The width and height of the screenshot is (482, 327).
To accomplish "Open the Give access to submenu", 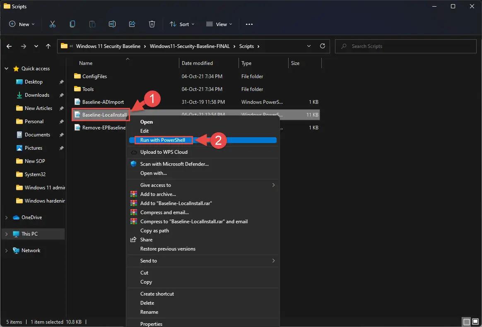I will (x=203, y=185).
